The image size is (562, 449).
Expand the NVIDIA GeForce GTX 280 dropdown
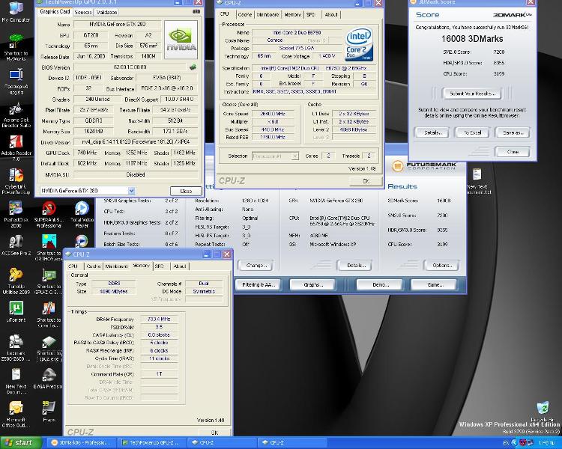(x=131, y=191)
